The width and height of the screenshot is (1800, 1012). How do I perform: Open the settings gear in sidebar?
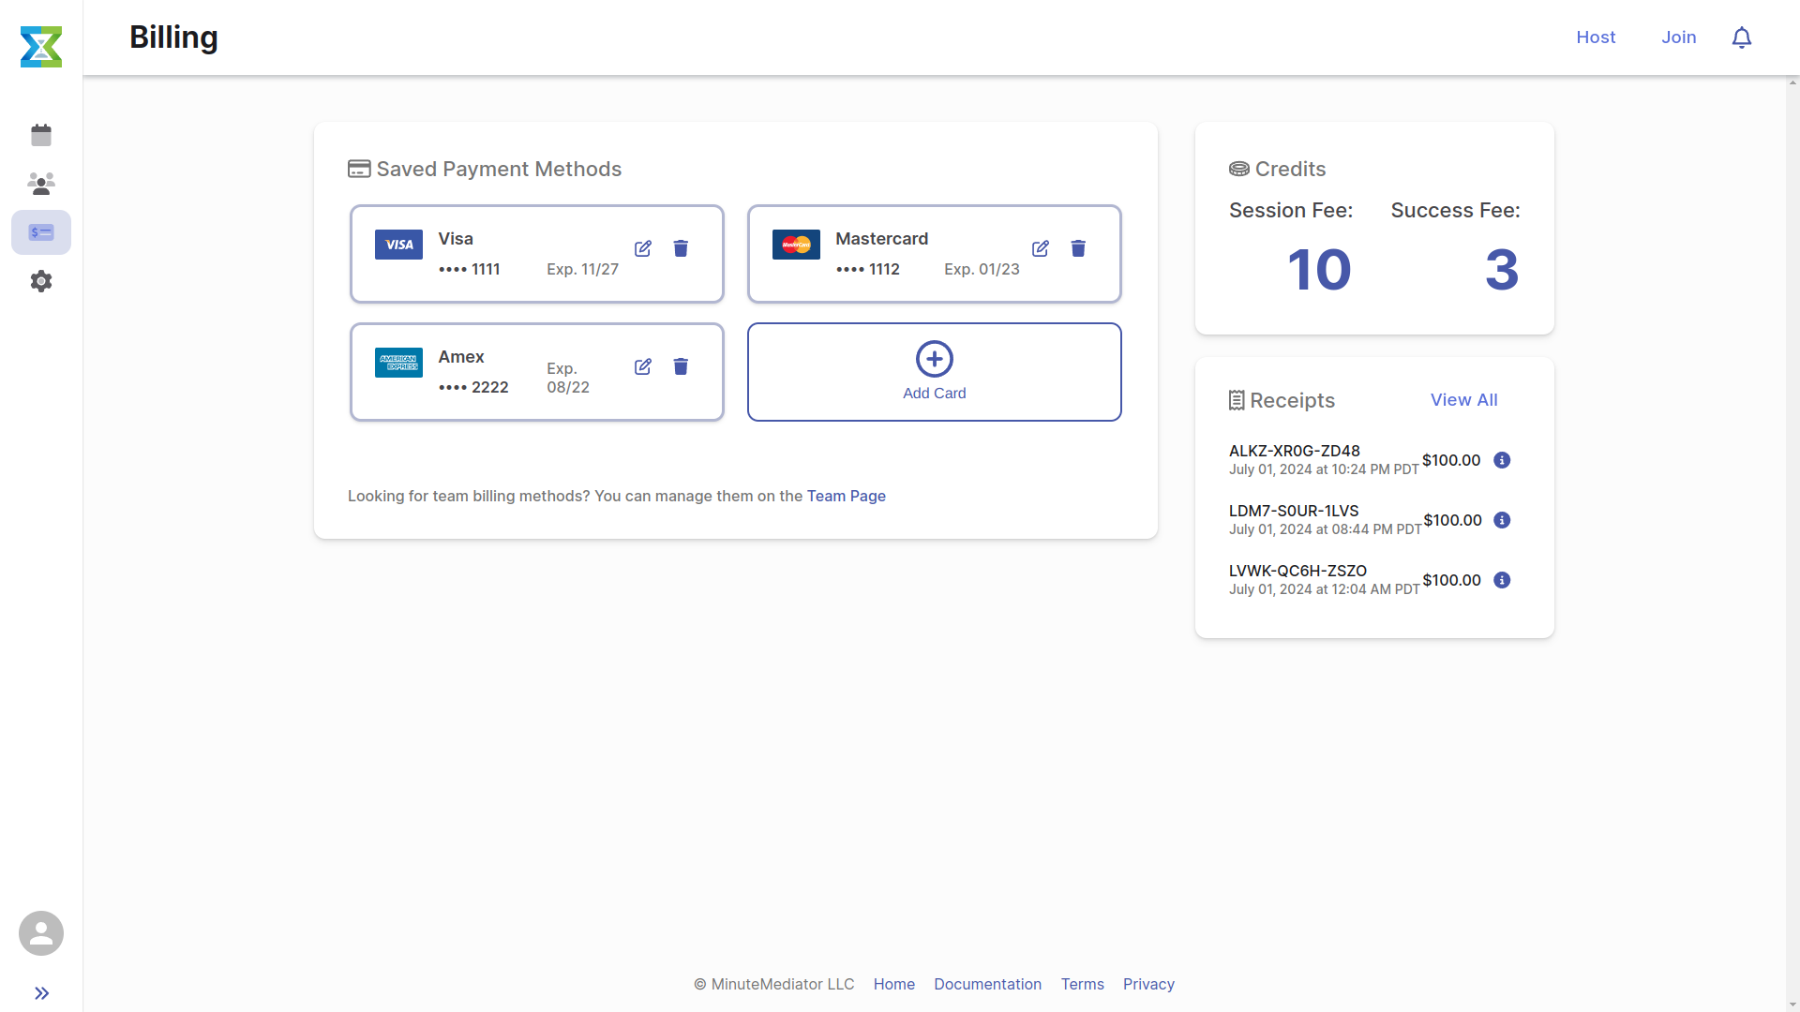coord(41,281)
